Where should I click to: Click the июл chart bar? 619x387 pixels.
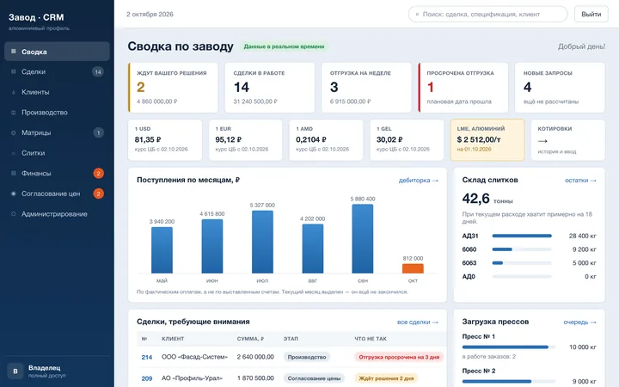coord(262,242)
